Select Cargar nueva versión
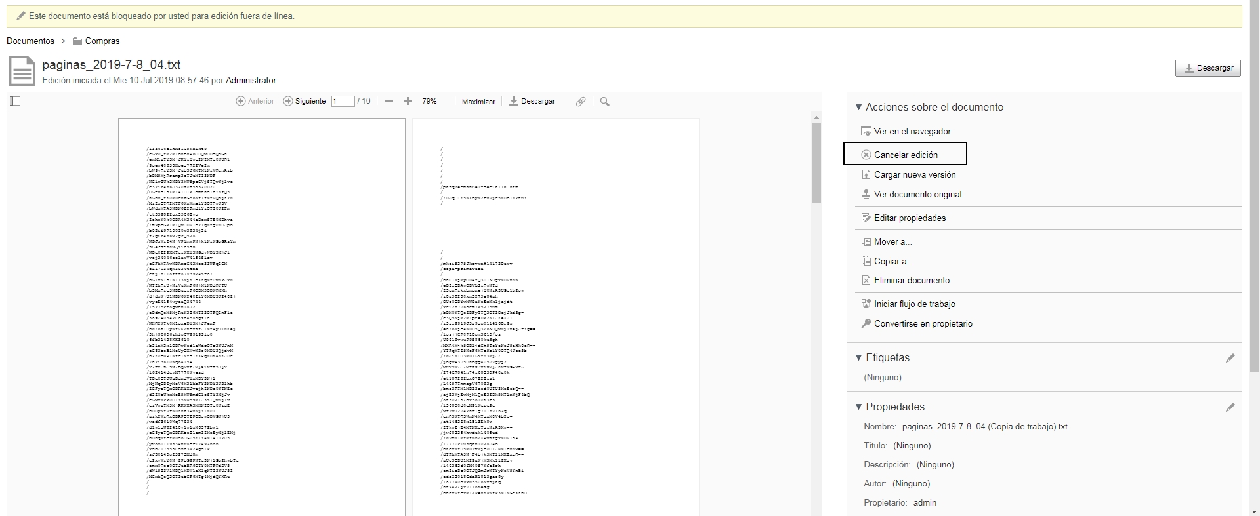This screenshot has width=1260, height=516. coord(915,174)
